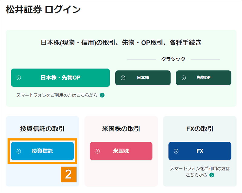The image size is (242, 193).
Task: Click arrow icon on 米国株 button
Action: coord(97,151)
